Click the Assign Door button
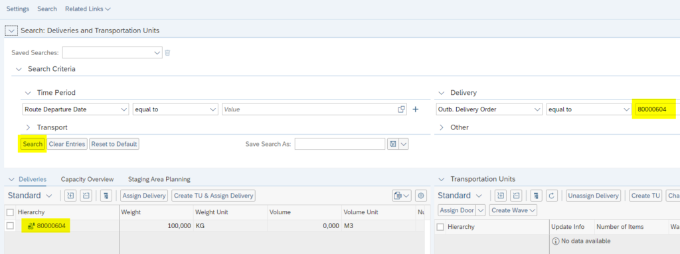680x254 pixels. pos(457,210)
